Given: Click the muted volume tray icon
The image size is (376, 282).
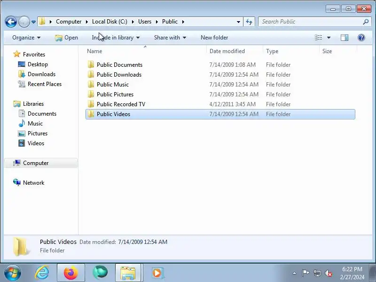Looking at the screenshot, I should point(328,273).
